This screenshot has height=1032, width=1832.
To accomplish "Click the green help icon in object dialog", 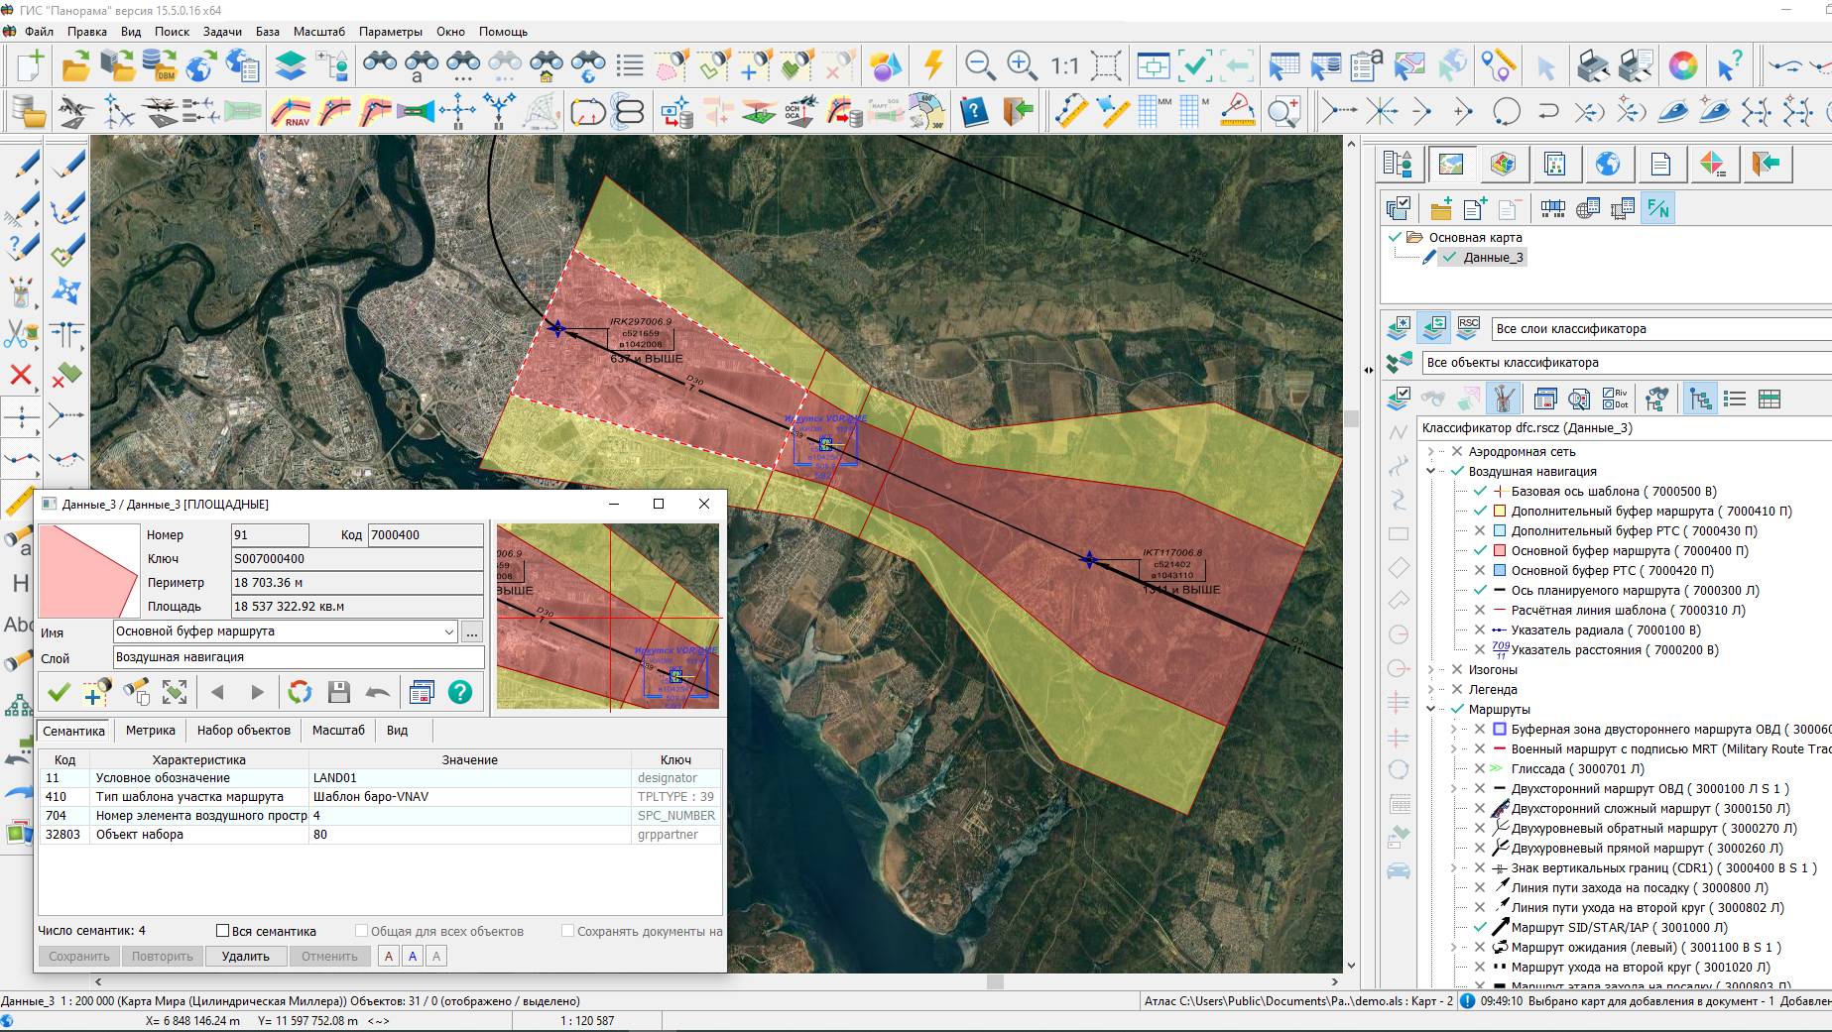I will pos(460,692).
